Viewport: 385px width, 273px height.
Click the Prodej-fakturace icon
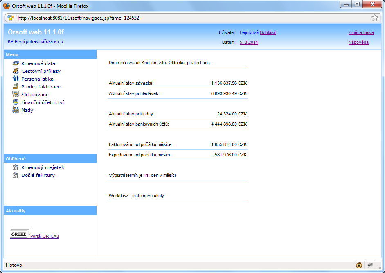click(x=16, y=87)
